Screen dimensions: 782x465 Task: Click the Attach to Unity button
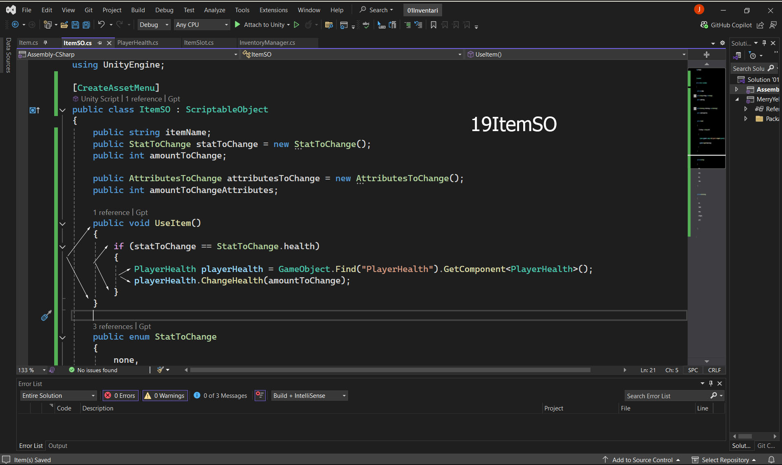(x=262, y=25)
